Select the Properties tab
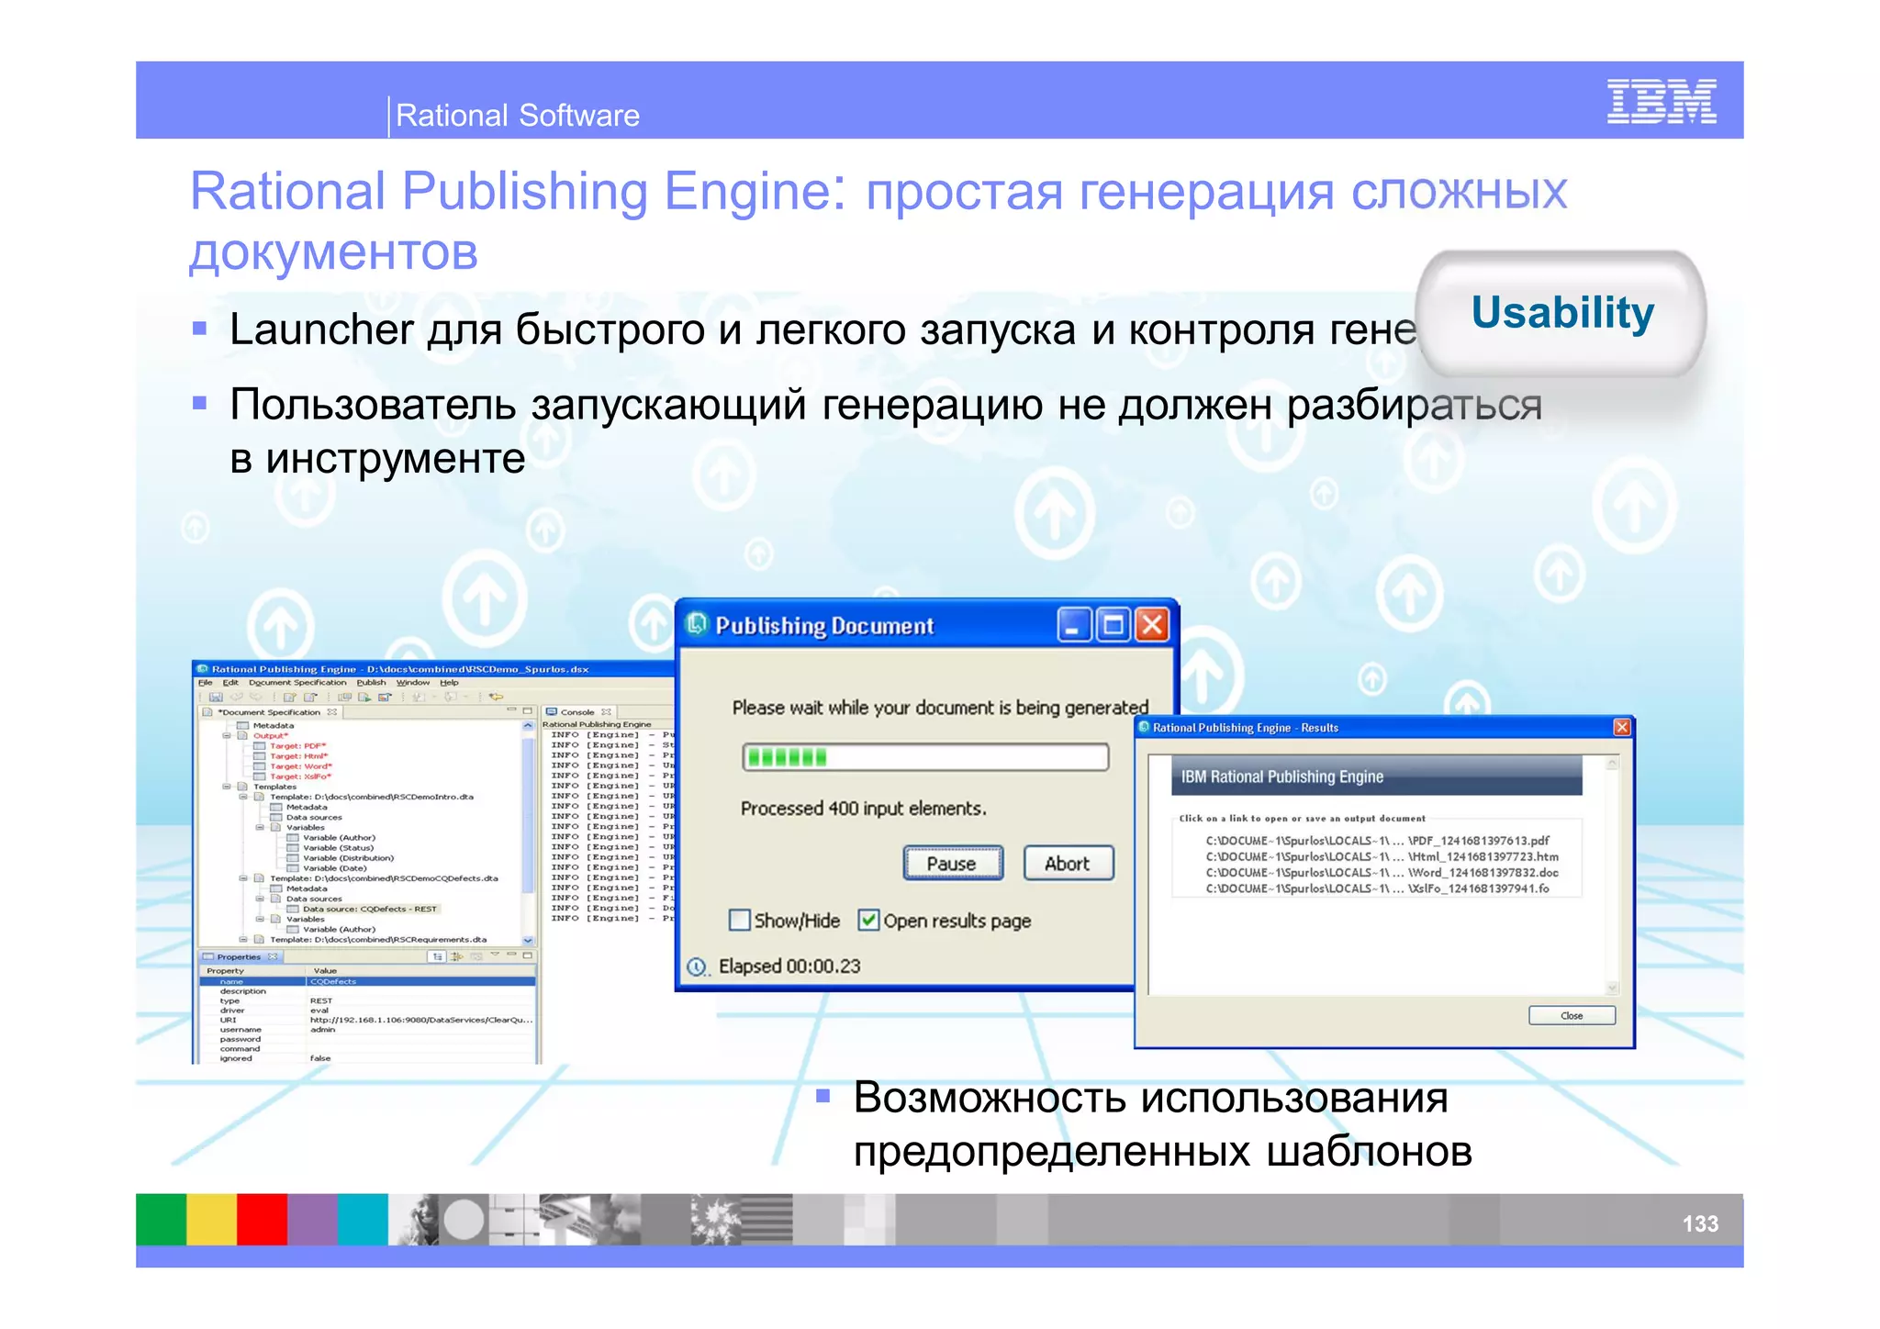This screenshot has height=1329, width=1880. [x=239, y=957]
